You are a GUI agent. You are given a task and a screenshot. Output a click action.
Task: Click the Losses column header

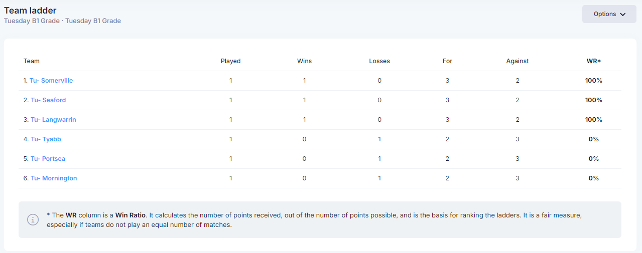click(x=379, y=61)
